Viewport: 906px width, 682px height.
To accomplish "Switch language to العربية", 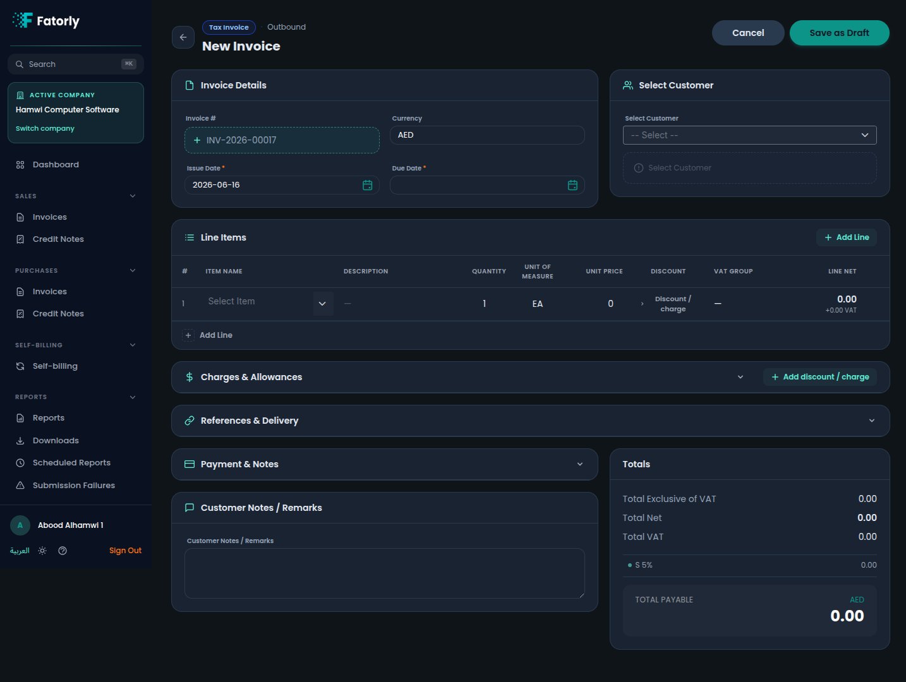I will coord(20,551).
